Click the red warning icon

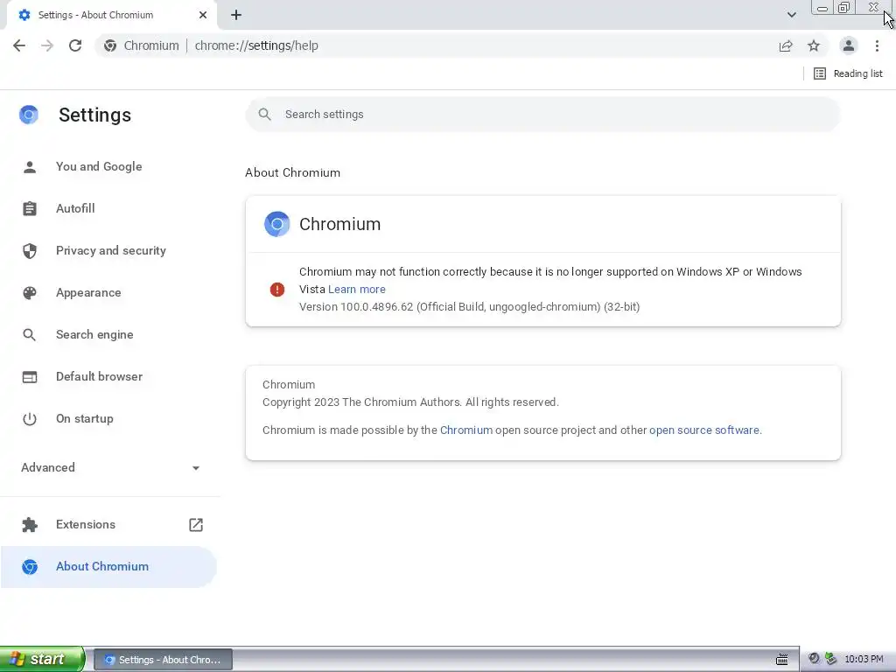(277, 290)
